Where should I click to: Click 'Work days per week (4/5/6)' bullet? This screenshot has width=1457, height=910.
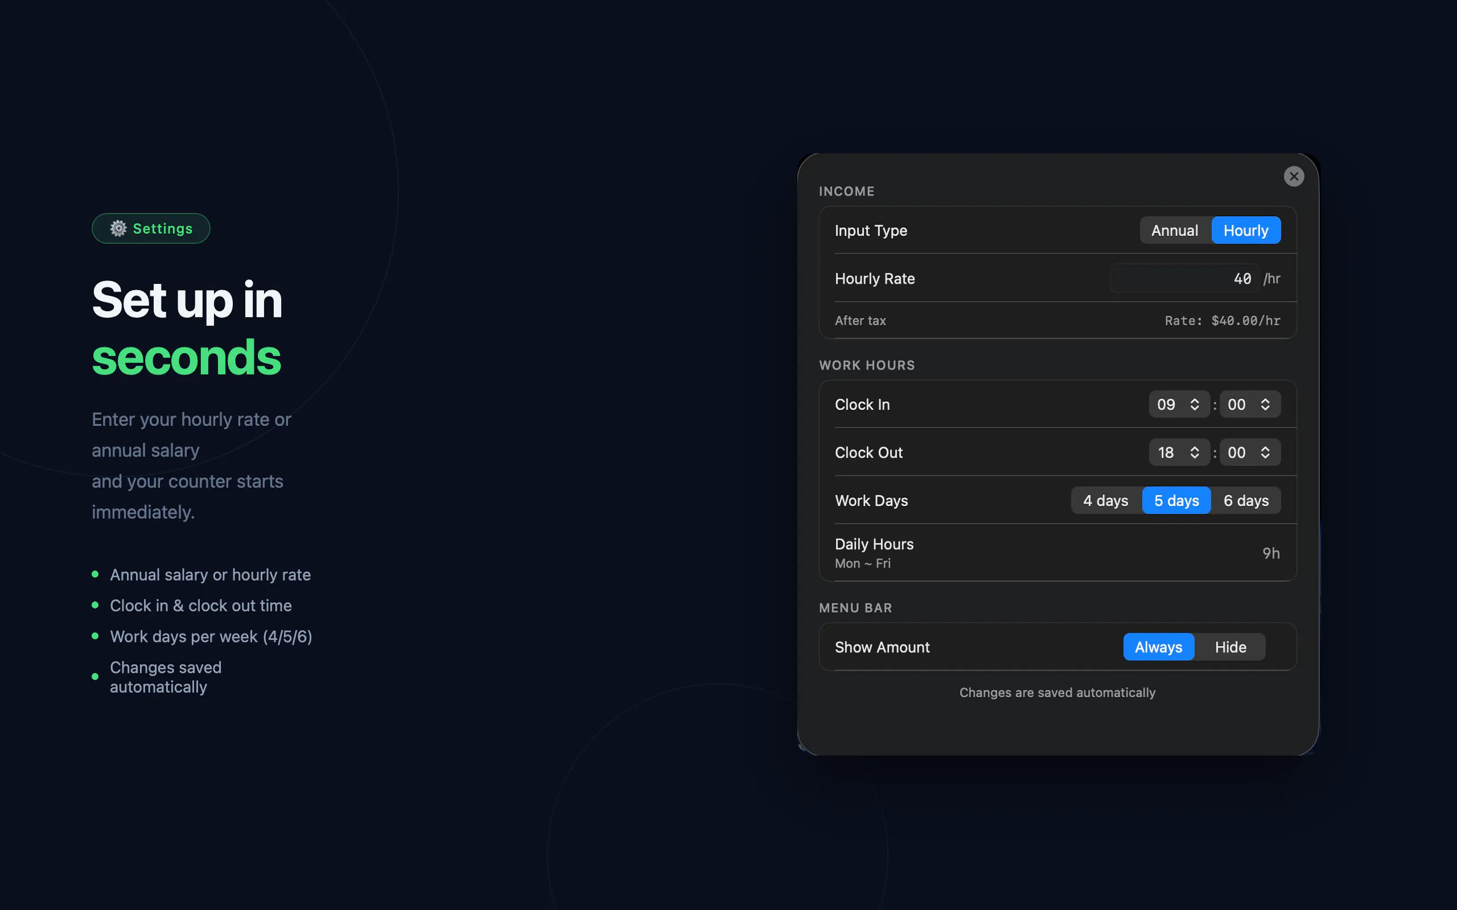pos(211,637)
